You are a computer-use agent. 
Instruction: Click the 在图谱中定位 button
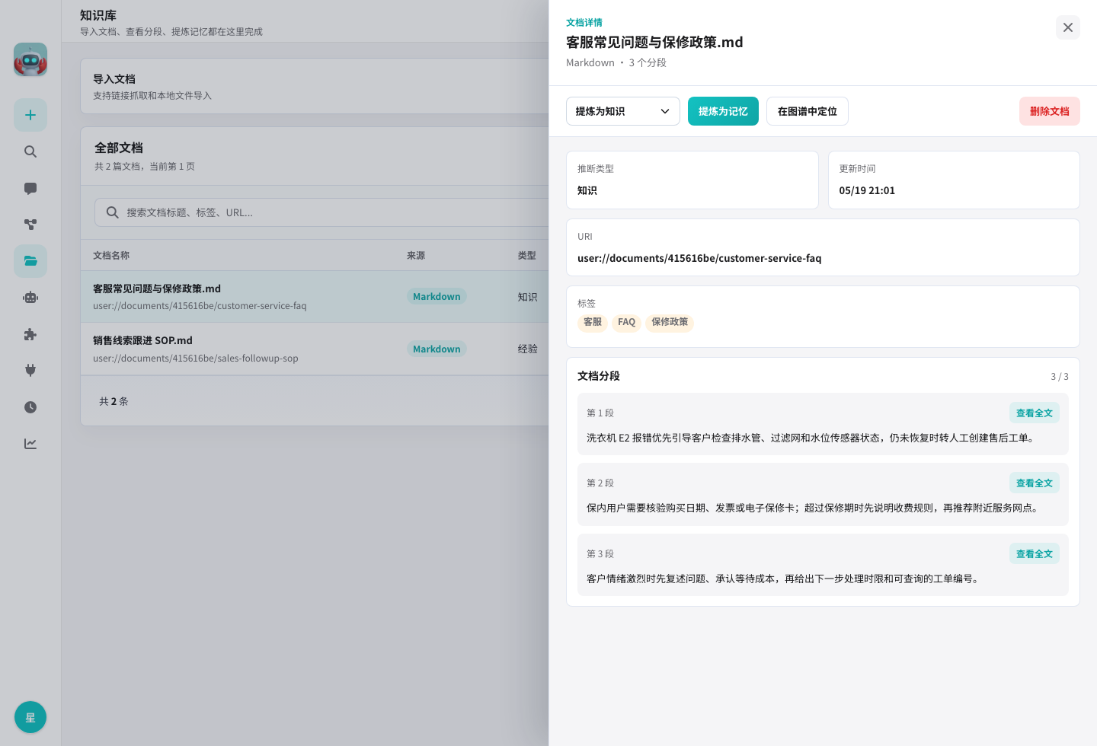pos(808,111)
